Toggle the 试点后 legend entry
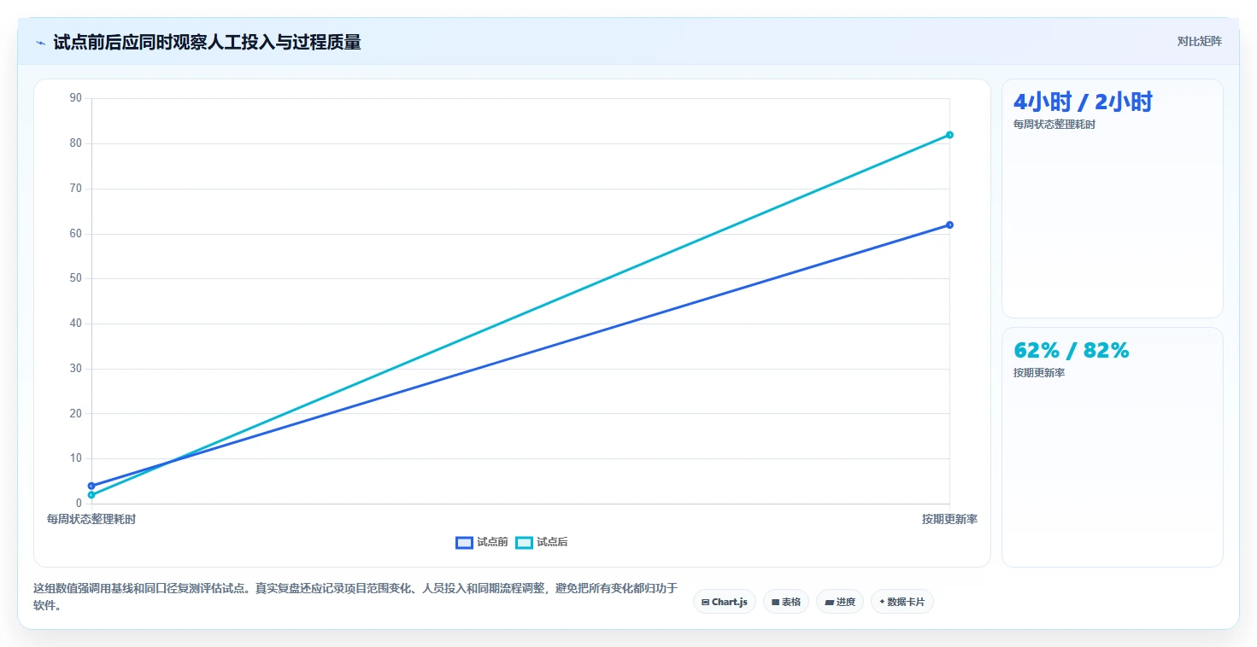The height and width of the screenshot is (647, 1257). (x=542, y=543)
